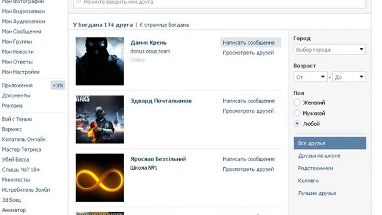The width and height of the screenshot is (382, 215).
Task: Open Реклама in sidebar
Action: (x=12, y=106)
